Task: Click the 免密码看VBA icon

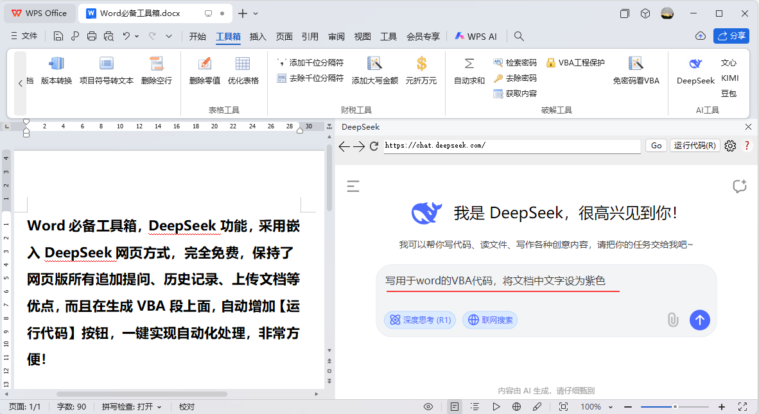Action: coord(636,64)
